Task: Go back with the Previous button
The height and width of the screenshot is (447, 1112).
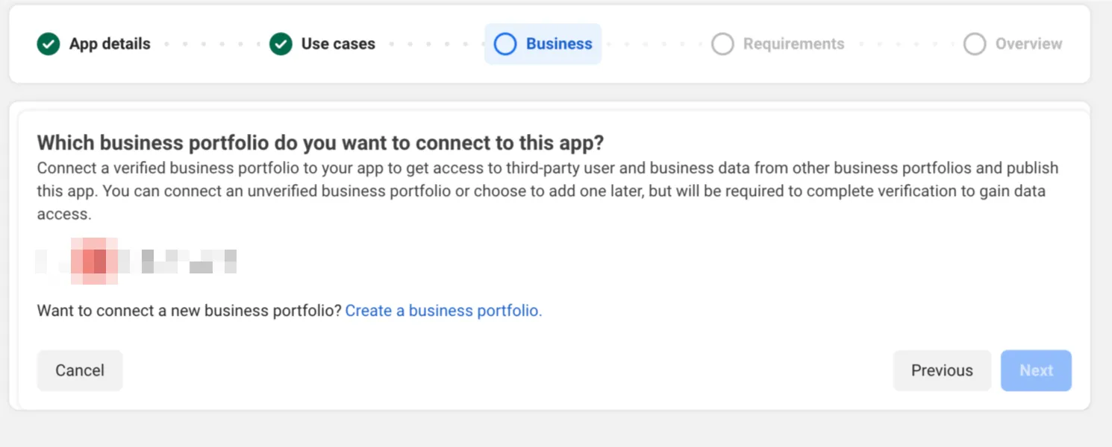Action: 942,370
